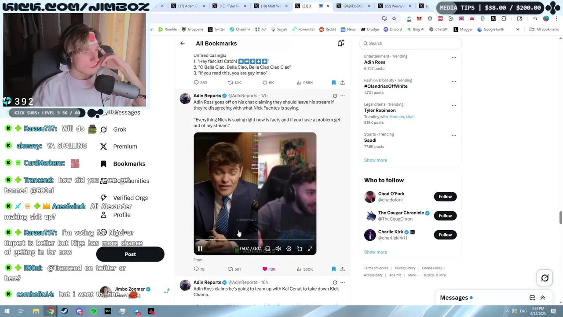The image size is (563, 317).
Task: Like the post with 6K likes
Action: pyautogui.click(x=268, y=83)
